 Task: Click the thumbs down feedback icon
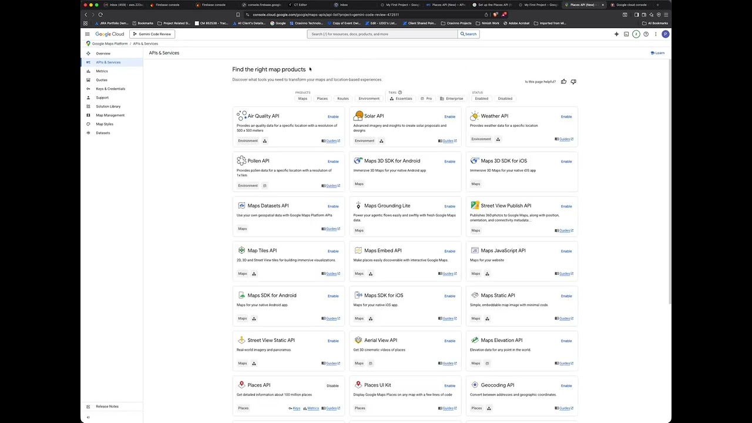[x=573, y=82]
